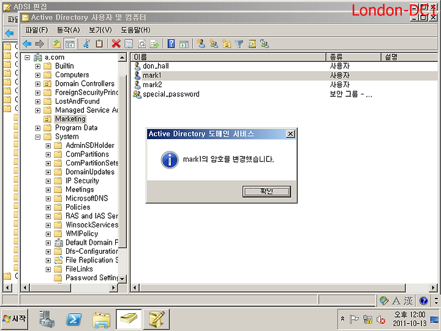This screenshot has height=331, width=441.
Task: Open the 보기(V) menu
Action: tap(100, 30)
